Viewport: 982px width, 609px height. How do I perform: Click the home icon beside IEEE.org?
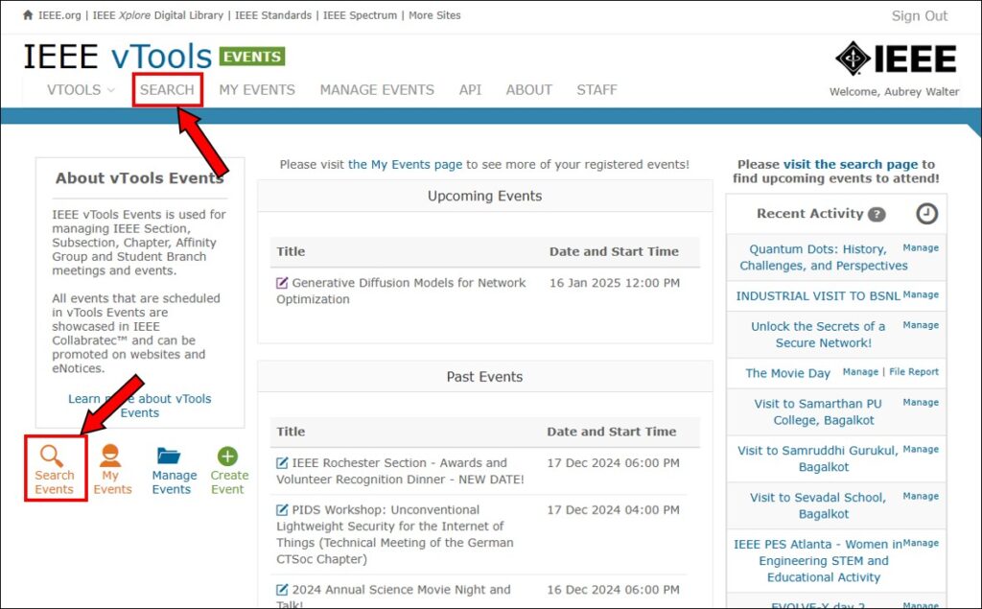coord(28,15)
